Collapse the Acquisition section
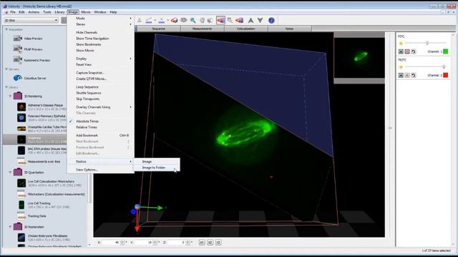 pyautogui.click(x=6, y=29)
